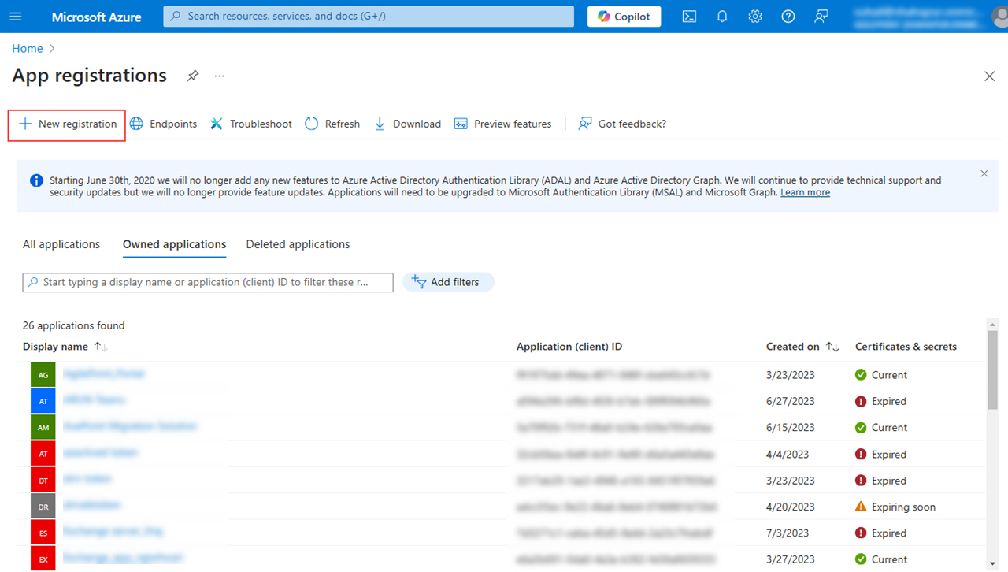Viewport: 1008px width, 572px height.
Task: Click the EX application avatar
Action: (x=43, y=559)
